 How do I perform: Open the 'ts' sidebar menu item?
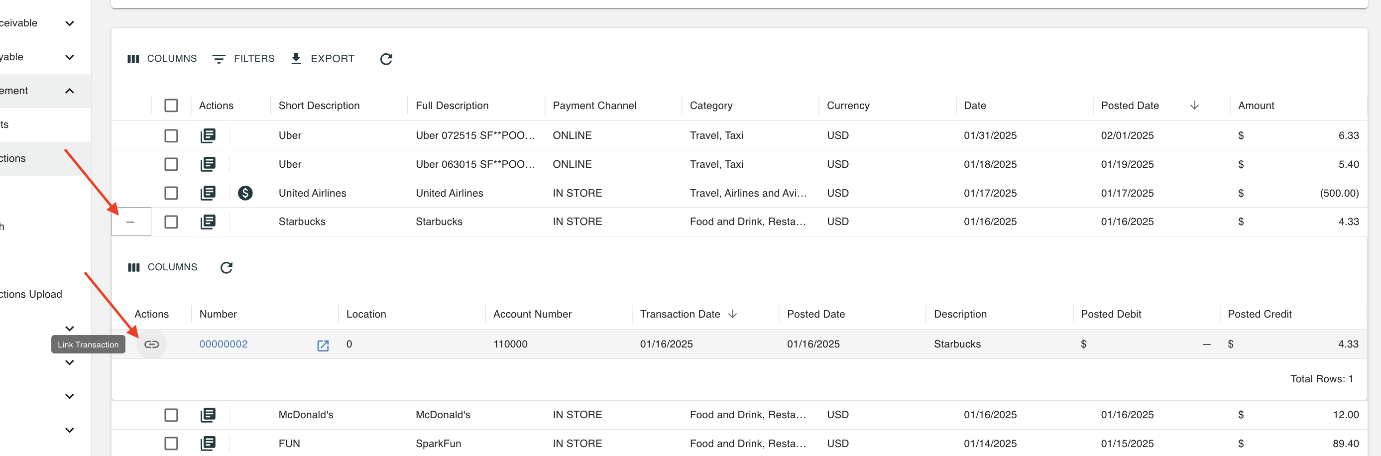(x=4, y=124)
